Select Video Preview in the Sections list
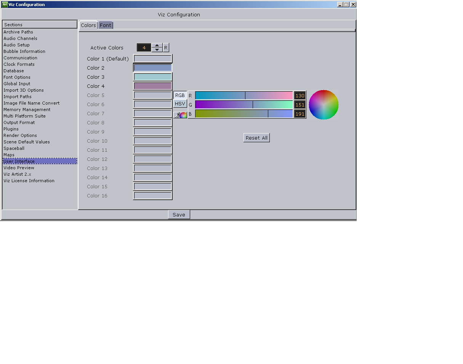The height and width of the screenshot is (364, 463). (19, 168)
